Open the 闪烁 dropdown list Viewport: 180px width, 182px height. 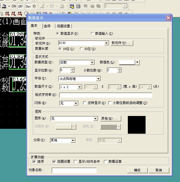[x=76, y=103]
